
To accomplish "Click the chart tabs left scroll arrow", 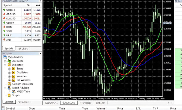I will (168, 103).
